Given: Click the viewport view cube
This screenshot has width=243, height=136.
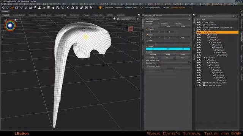Looking at the screenshot, I should coord(130,28).
